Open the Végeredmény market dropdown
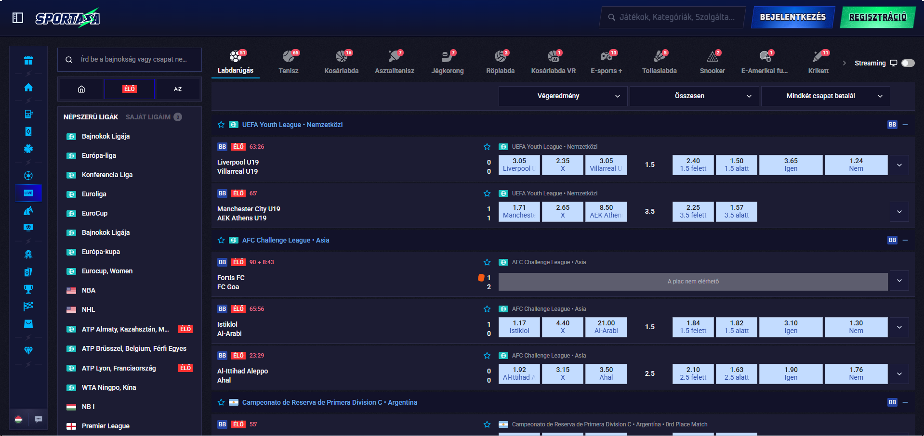Viewport: 924px width, 436px height. click(563, 96)
